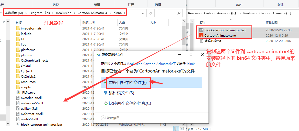Click the scripts folder icon
This screenshot has height=131, width=299.
[18, 87]
